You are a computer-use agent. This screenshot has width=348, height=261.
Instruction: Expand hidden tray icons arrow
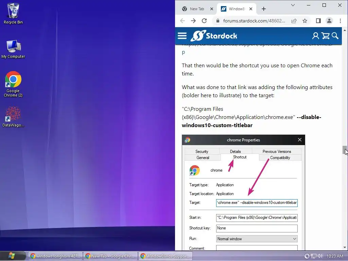(307, 256)
